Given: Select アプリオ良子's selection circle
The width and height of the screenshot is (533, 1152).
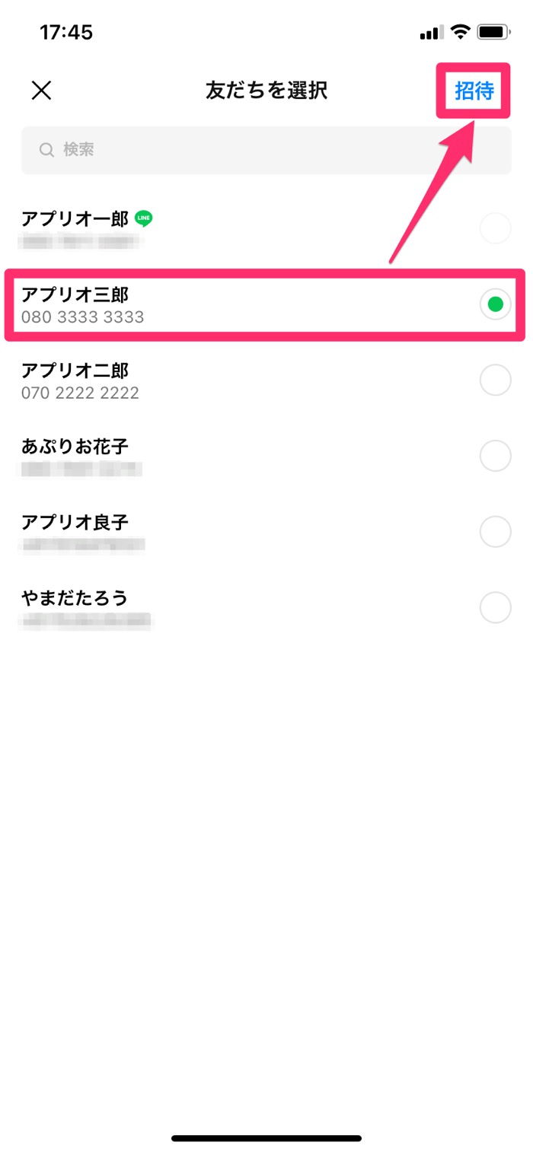Looking at the screenshot, I should pyautogui.click(x=496, y=531).
